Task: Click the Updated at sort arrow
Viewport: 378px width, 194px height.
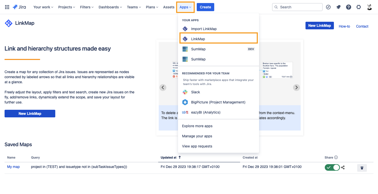Action: click(180, 157)
